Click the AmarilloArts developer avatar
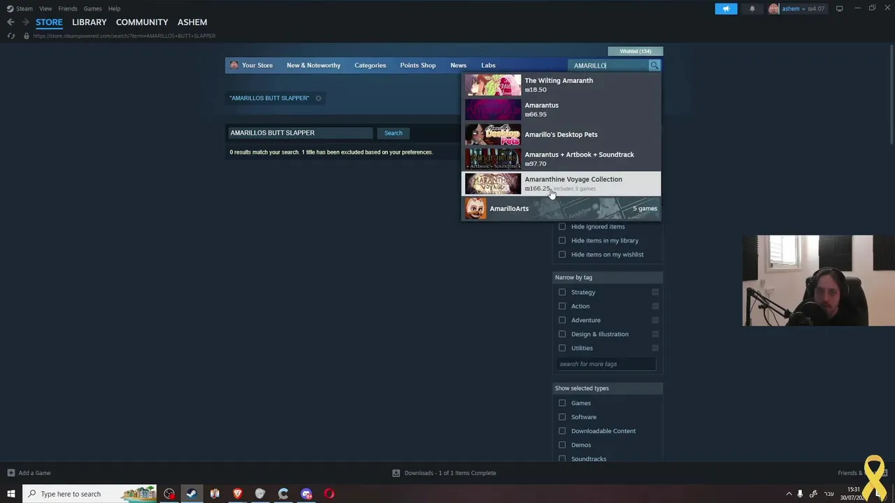 (475, 208)
